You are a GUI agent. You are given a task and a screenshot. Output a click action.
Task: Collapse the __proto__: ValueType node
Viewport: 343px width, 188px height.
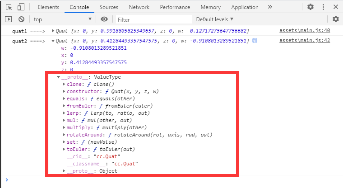[x=59, y=77]
